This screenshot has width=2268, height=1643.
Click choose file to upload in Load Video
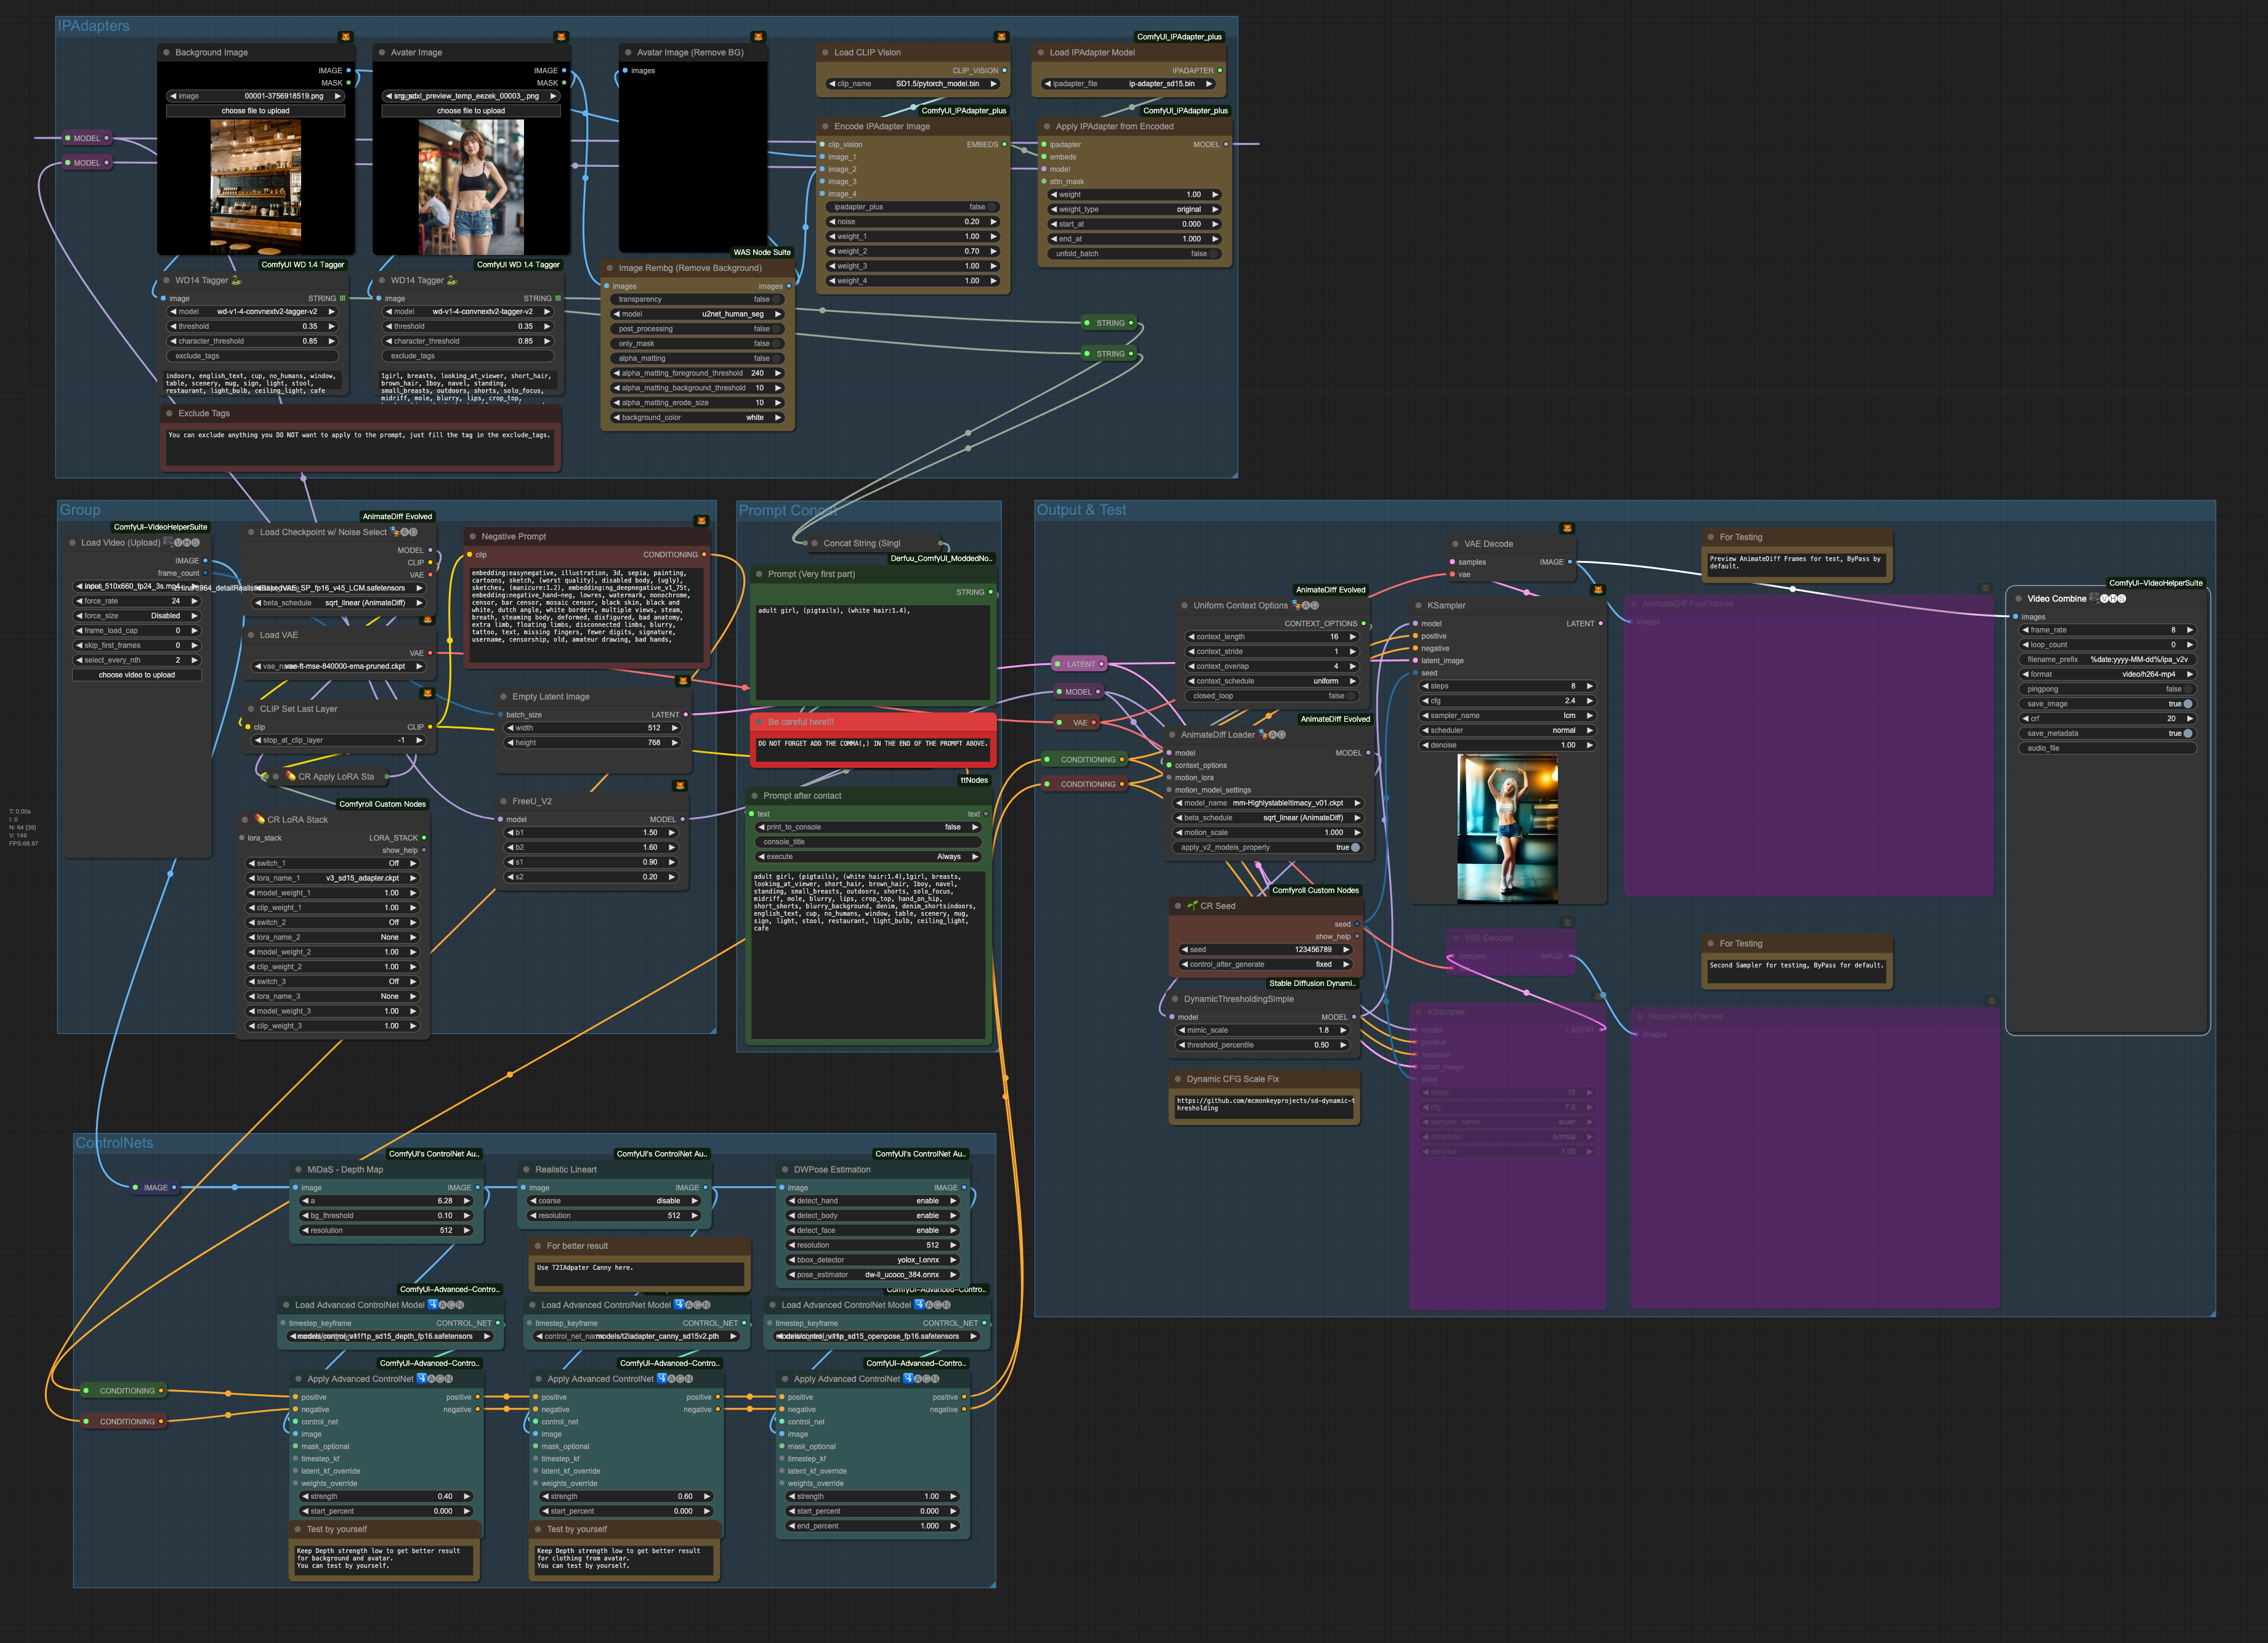point(137,675)
